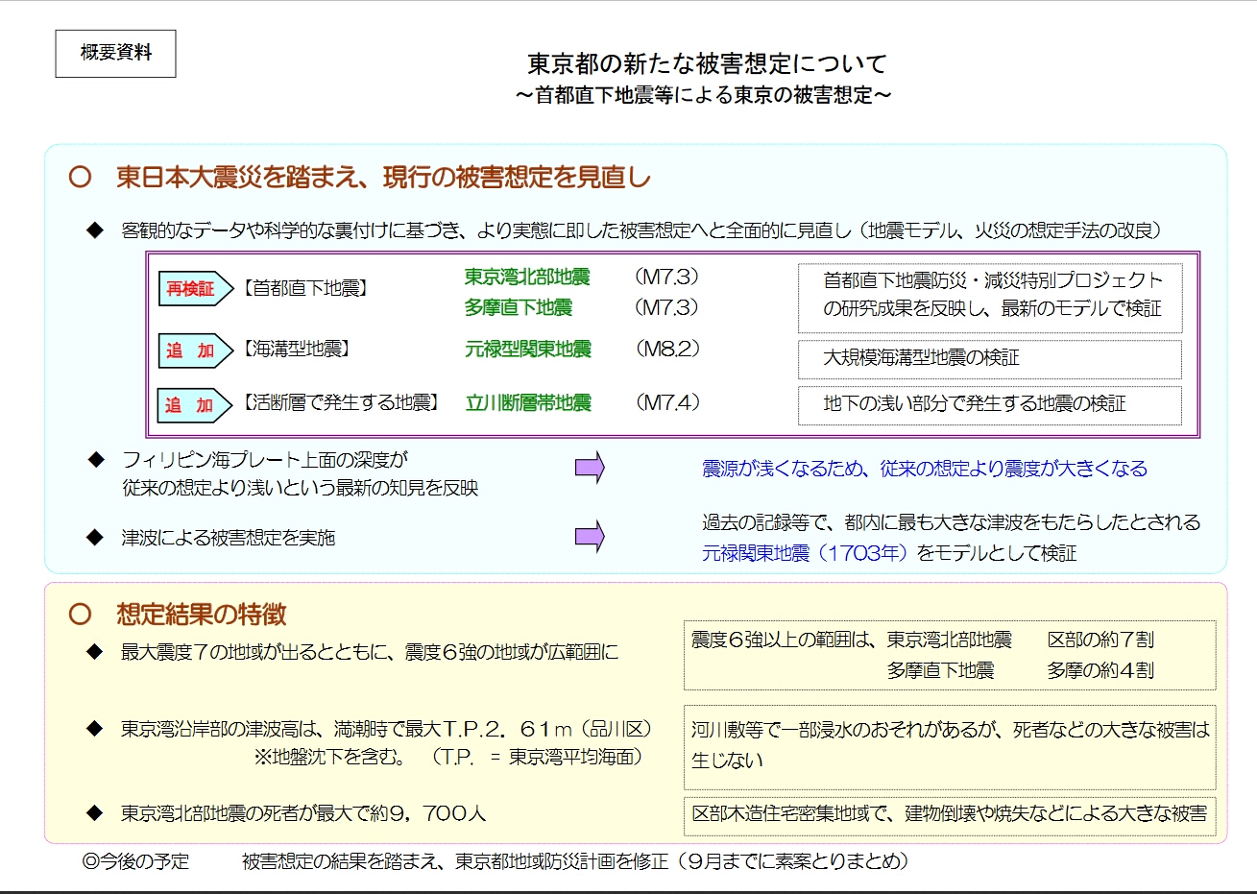Click the blue 元禄関東地震（1703年） text
The width and height of the screenshot is (1257, 894).
click(x=805, y=553)
